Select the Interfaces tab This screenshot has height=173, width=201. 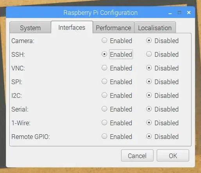(x=72, y=27)
